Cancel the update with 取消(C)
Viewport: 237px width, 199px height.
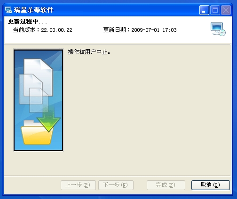pyautogui.click(x=211, y=185)
